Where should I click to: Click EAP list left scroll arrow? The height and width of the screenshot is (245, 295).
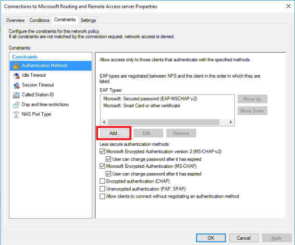pos(104,122)
